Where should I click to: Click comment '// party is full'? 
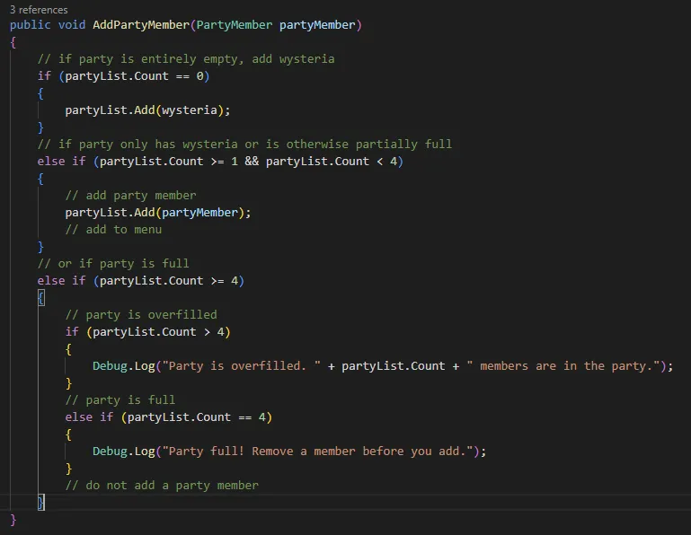click(x=120, y=400)
